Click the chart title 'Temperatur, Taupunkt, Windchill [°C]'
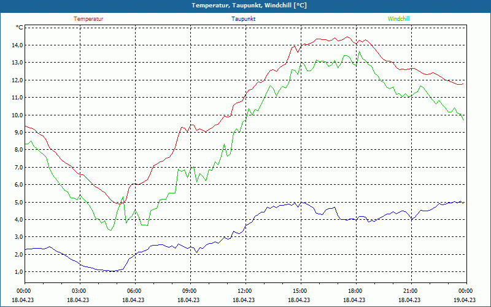Image resolution: width=491 pixels, height=307 pixels. [249, 6]
